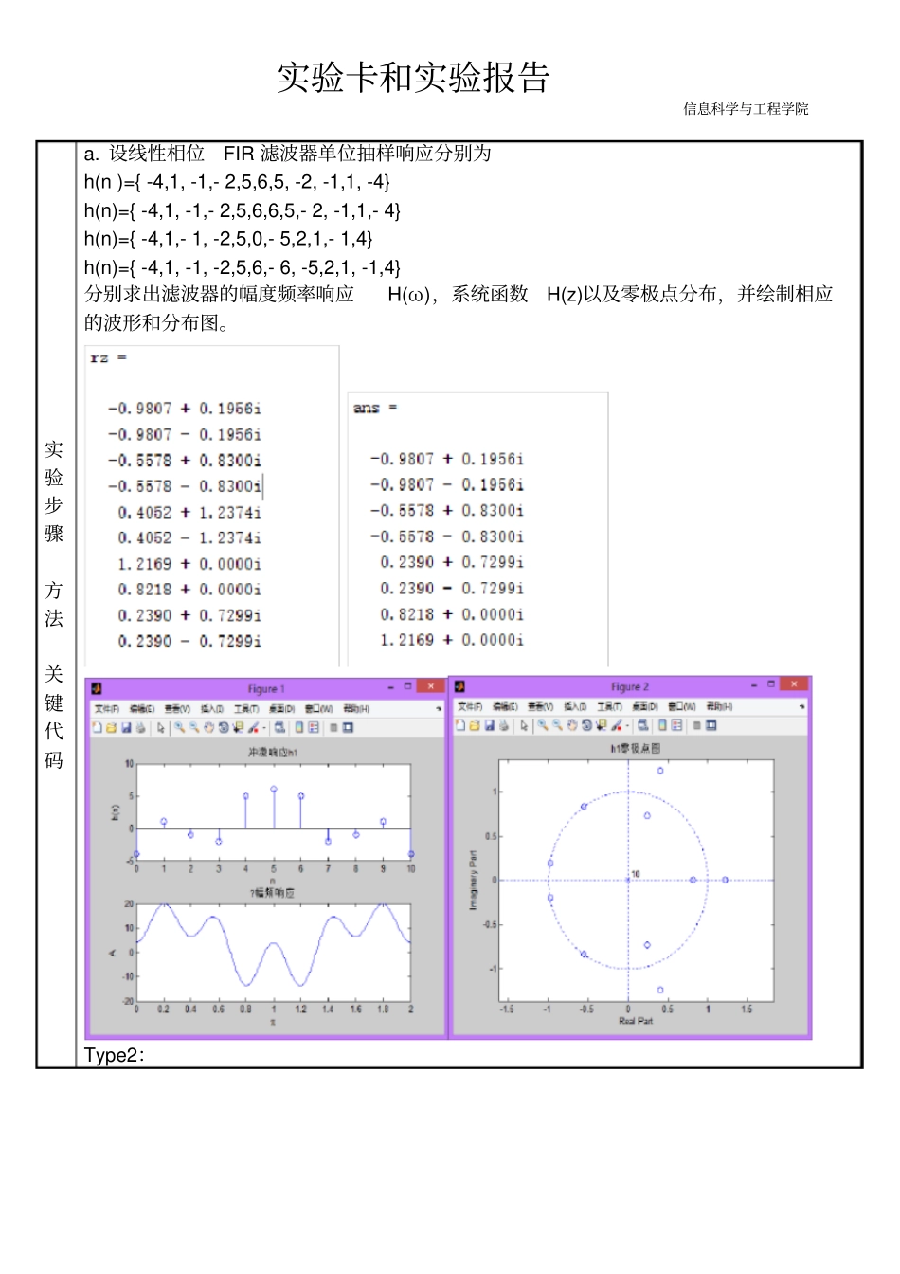Open 窗口(W) menu in Figure 1

click(x=318, y=709)
